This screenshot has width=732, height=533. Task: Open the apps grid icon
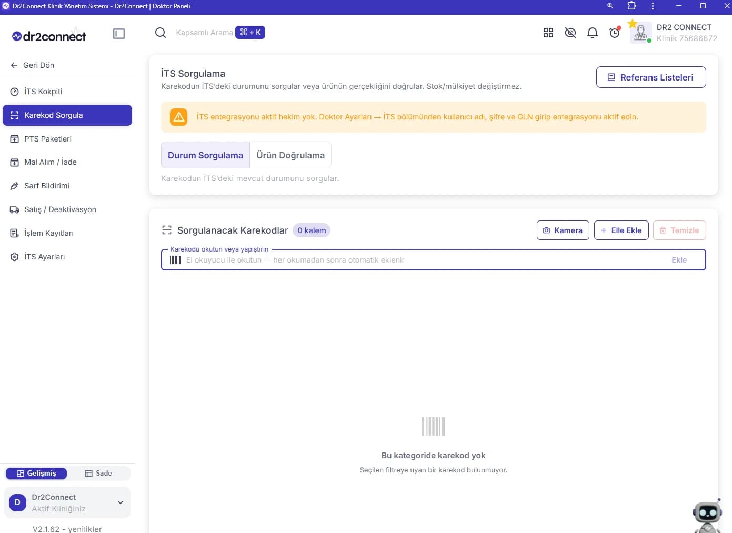pos(548,33)
